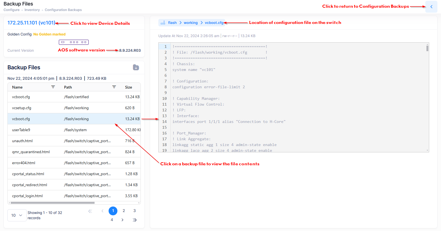Go to the last page of records
The height and width of the screenshot is (231, 441).
(135, 220)
